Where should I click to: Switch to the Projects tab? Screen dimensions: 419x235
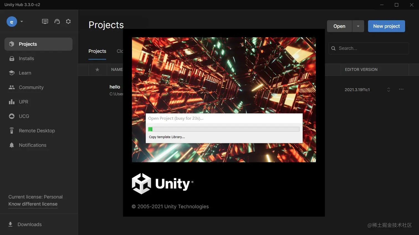(x=97, y=51)
